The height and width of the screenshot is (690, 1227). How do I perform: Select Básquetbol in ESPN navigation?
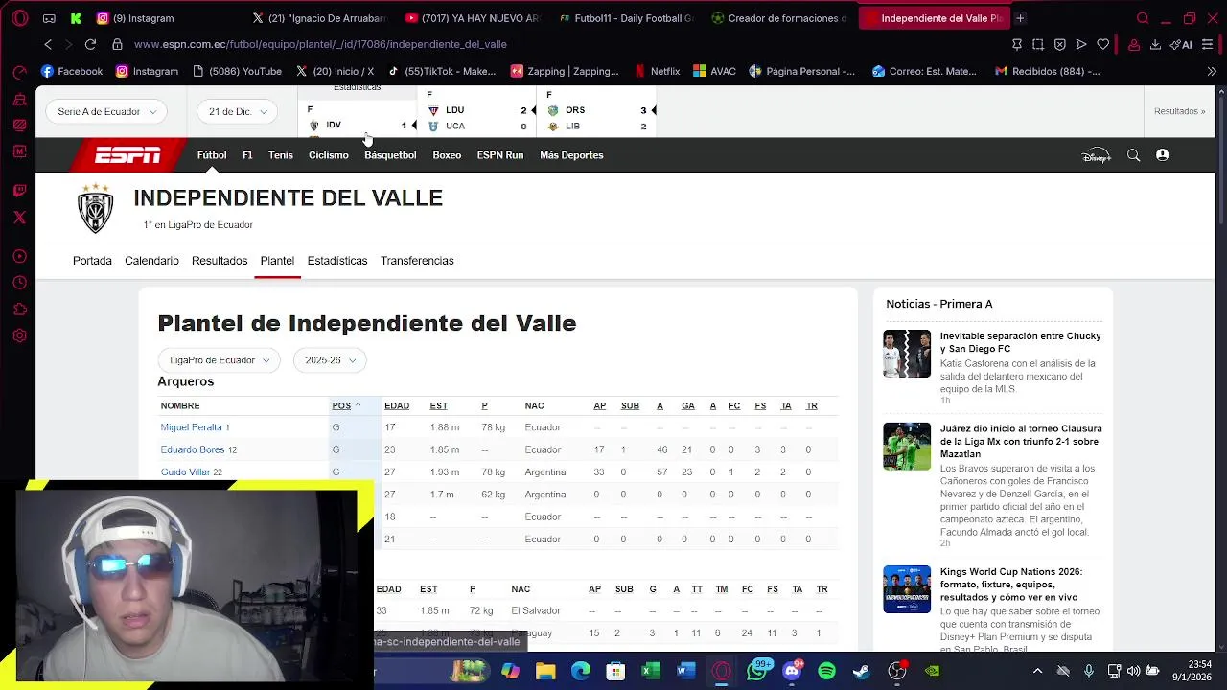click(390, 155)
